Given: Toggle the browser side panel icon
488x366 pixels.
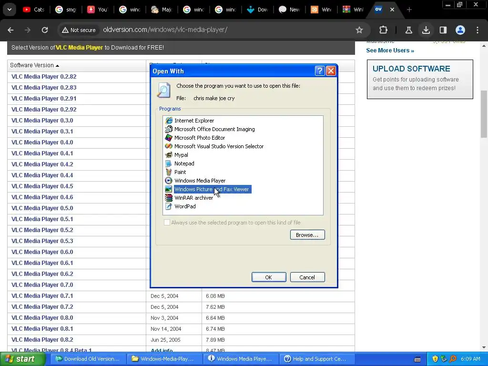Looking at the screenshot, I should tap(443, 30).
